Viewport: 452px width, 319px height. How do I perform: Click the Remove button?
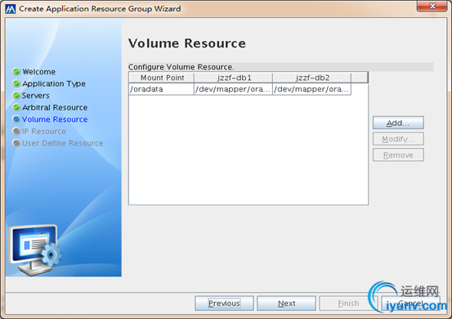coord(398,155)
